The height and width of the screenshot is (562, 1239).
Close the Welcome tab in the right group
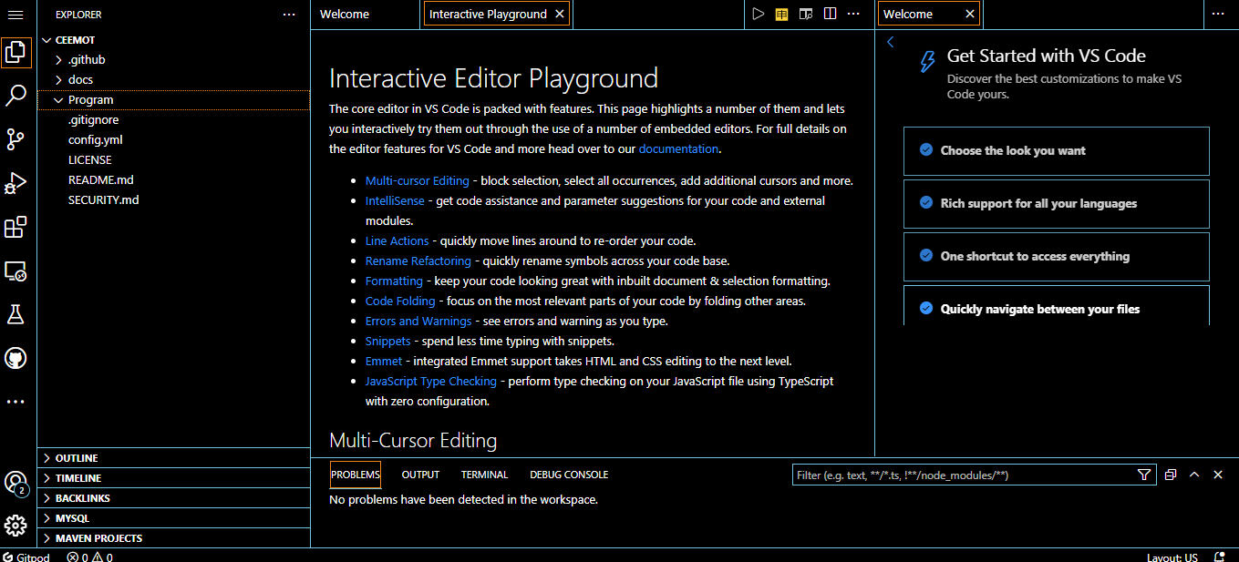coord(970,14)
